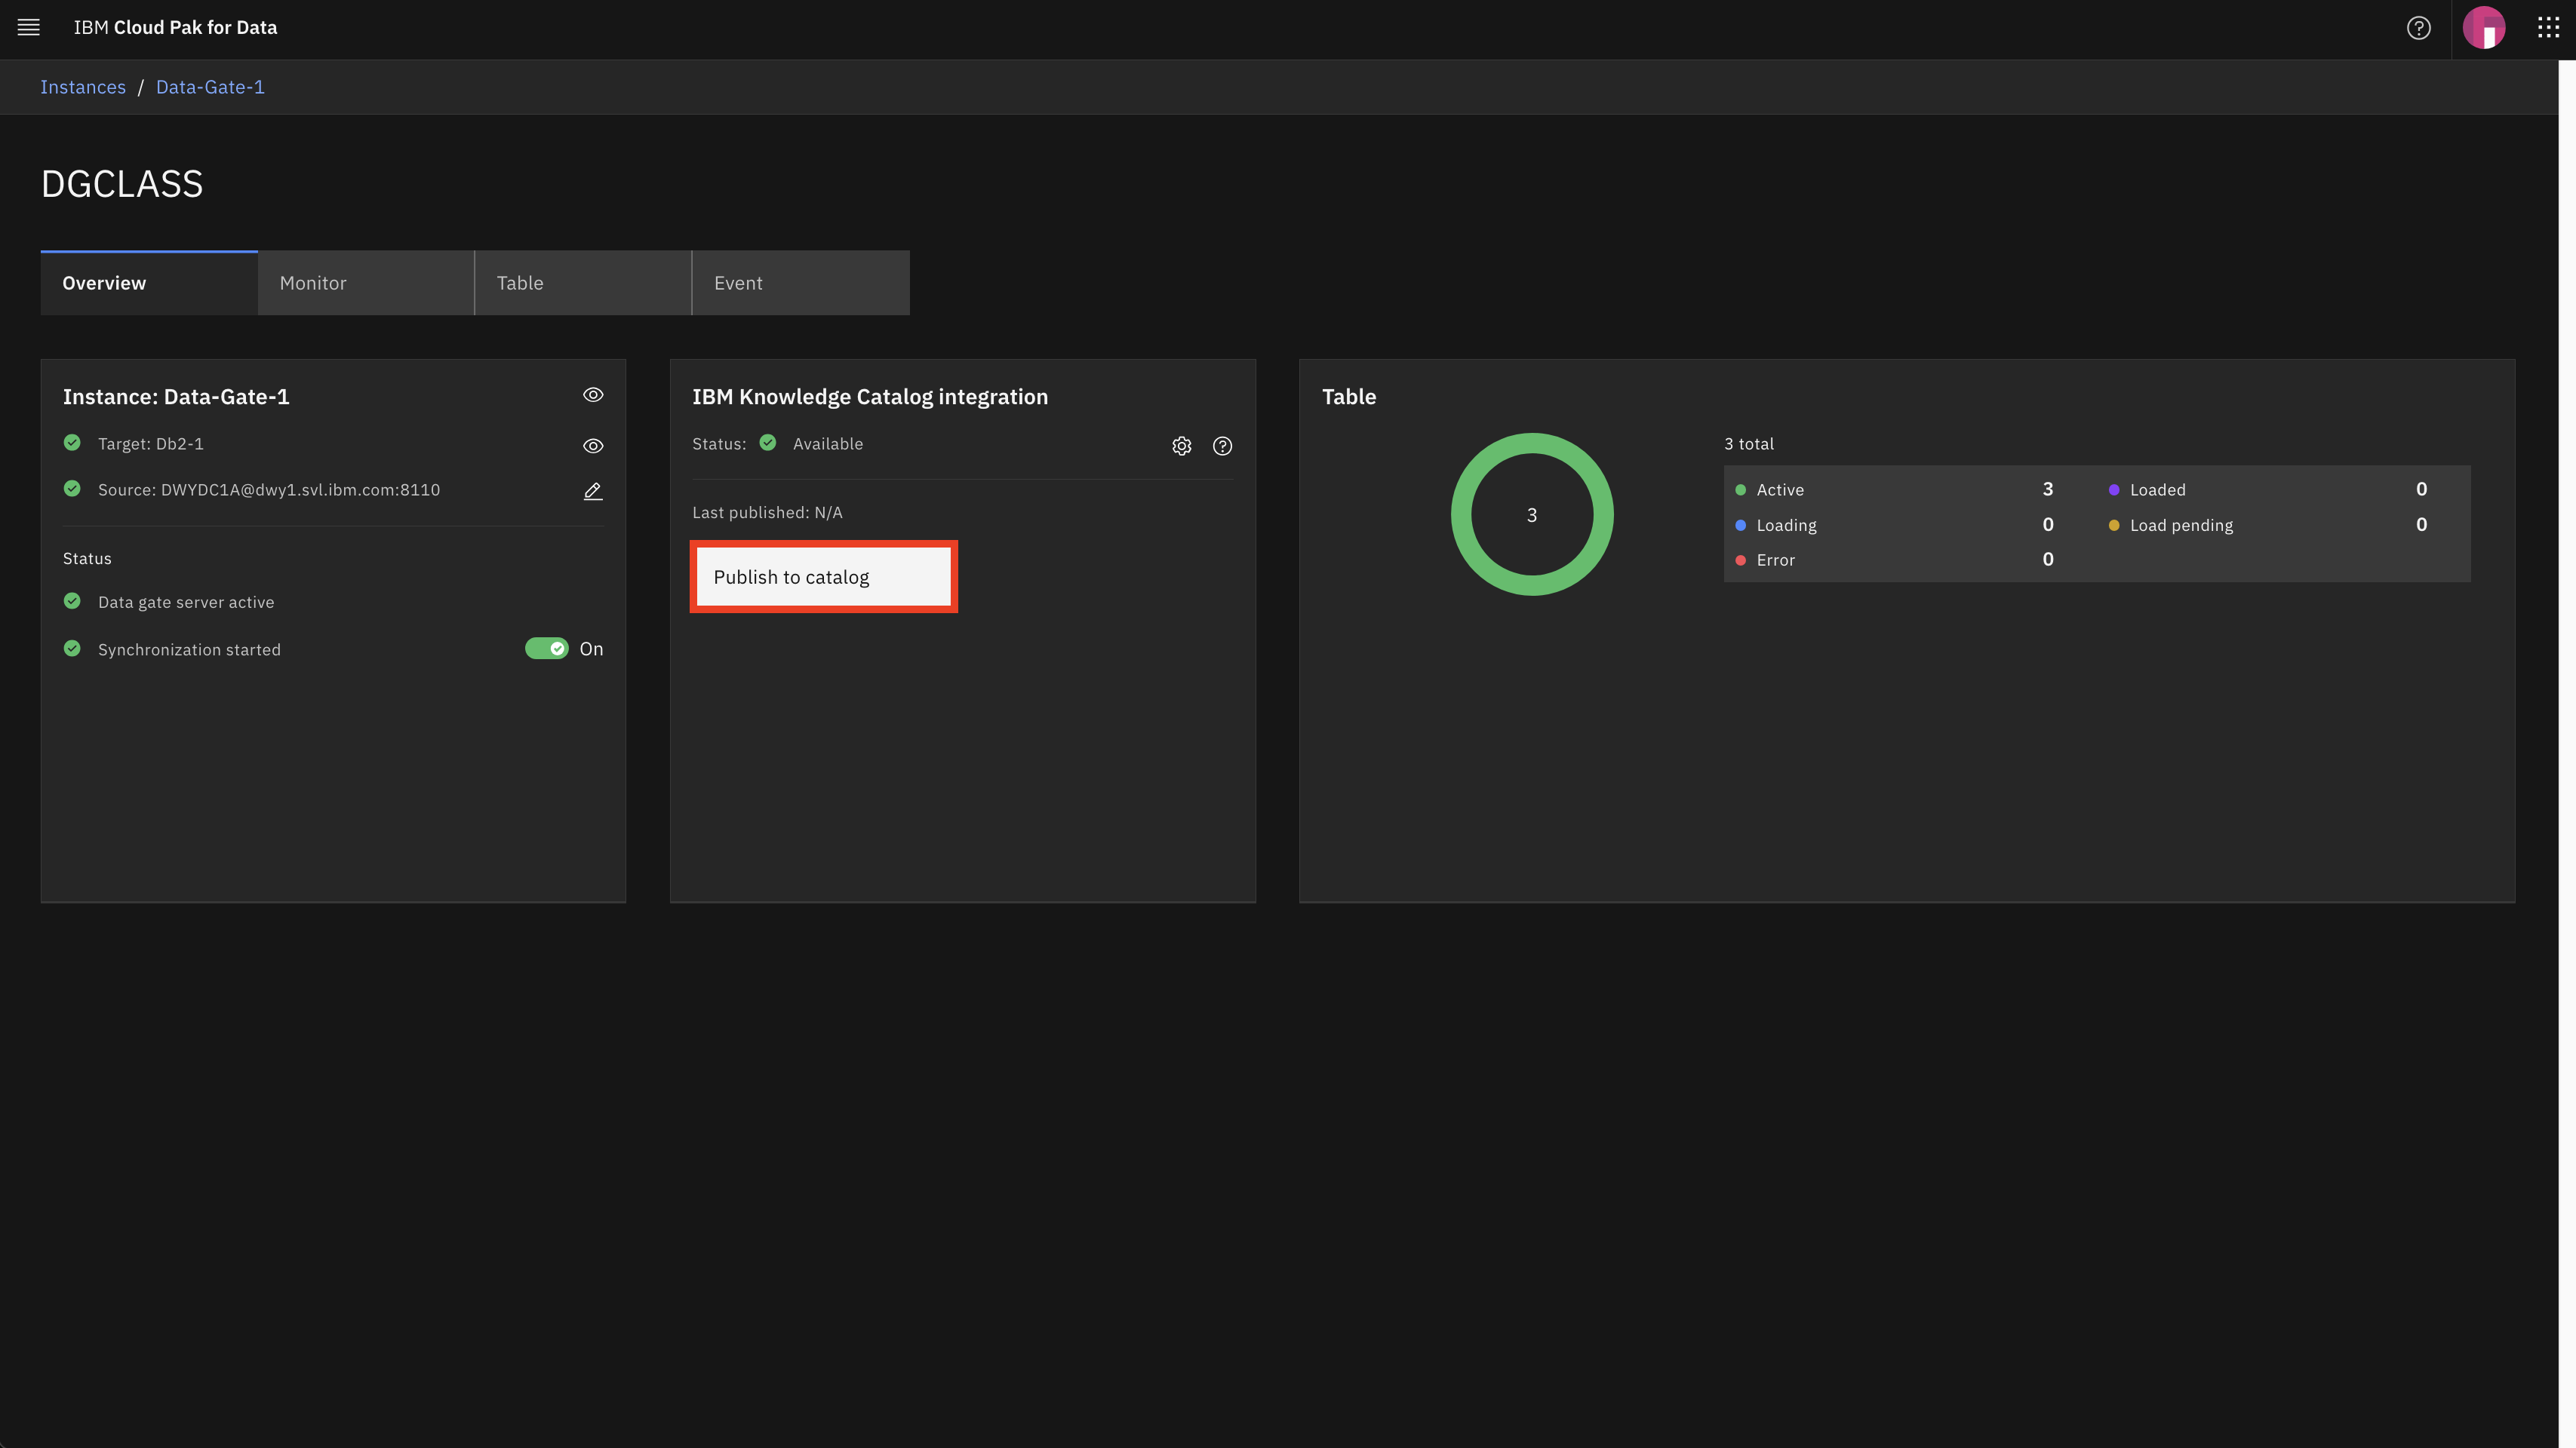Open Knowledge Catalog integration settings gear

click(1181, 446)
